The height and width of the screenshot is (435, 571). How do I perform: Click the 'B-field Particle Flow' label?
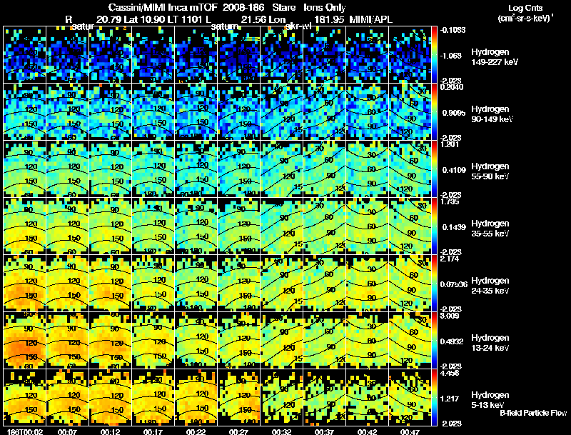533,413
